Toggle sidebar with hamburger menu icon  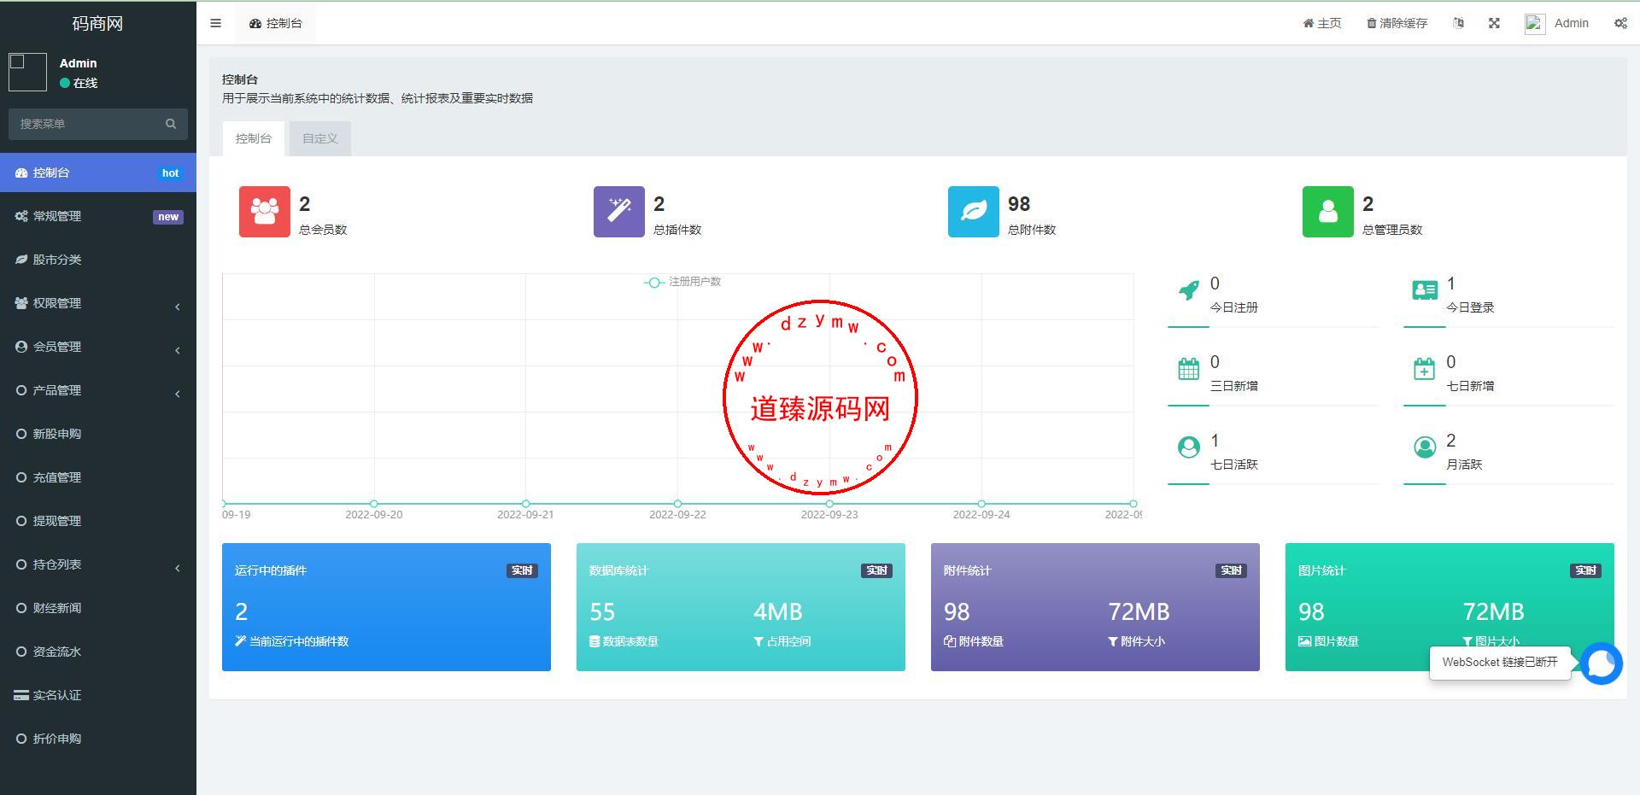215,23
